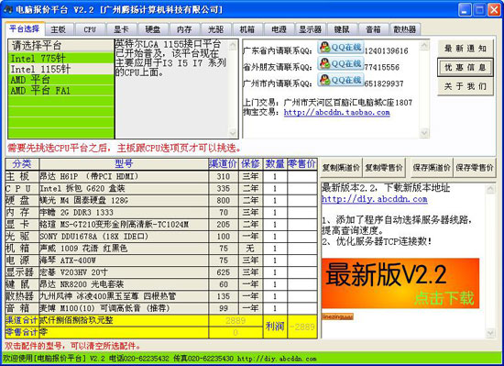Click scroll up arrow in news panel
The height and width of the screenshot is (366, 504).
click(490, 189)
